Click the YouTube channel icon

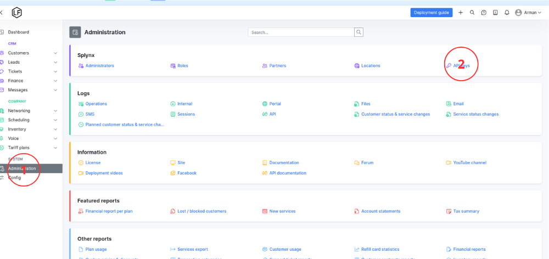tap(449, 163)
